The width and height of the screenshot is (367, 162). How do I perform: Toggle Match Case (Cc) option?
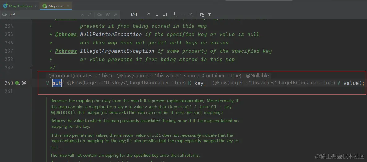pos(100,15)
